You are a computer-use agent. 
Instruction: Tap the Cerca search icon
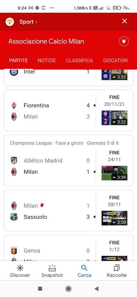click(84, 268)
